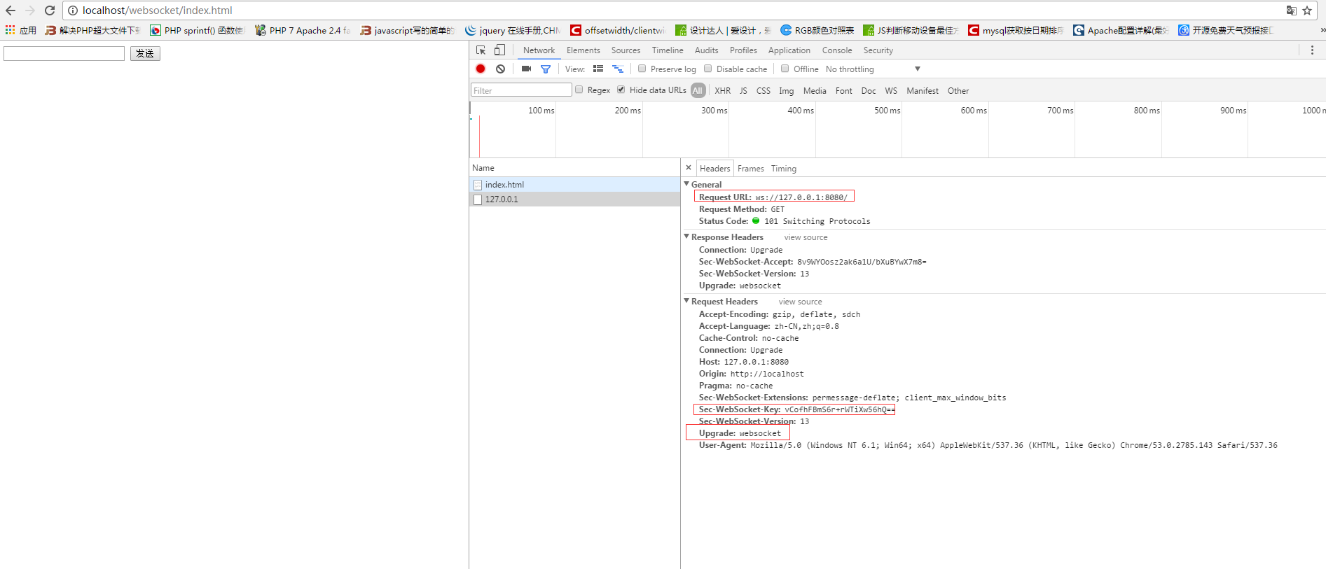The width and height of the screenshot is (1326, 569).
Task: Open the Apps grid shortcut in bookmarks bar
Action: 21,30
